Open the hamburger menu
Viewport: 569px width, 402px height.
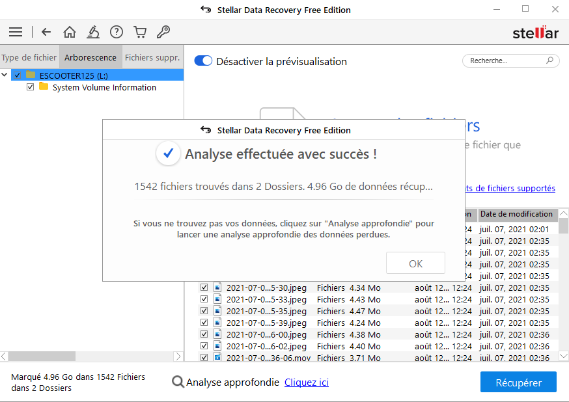[x=16, y=31]
